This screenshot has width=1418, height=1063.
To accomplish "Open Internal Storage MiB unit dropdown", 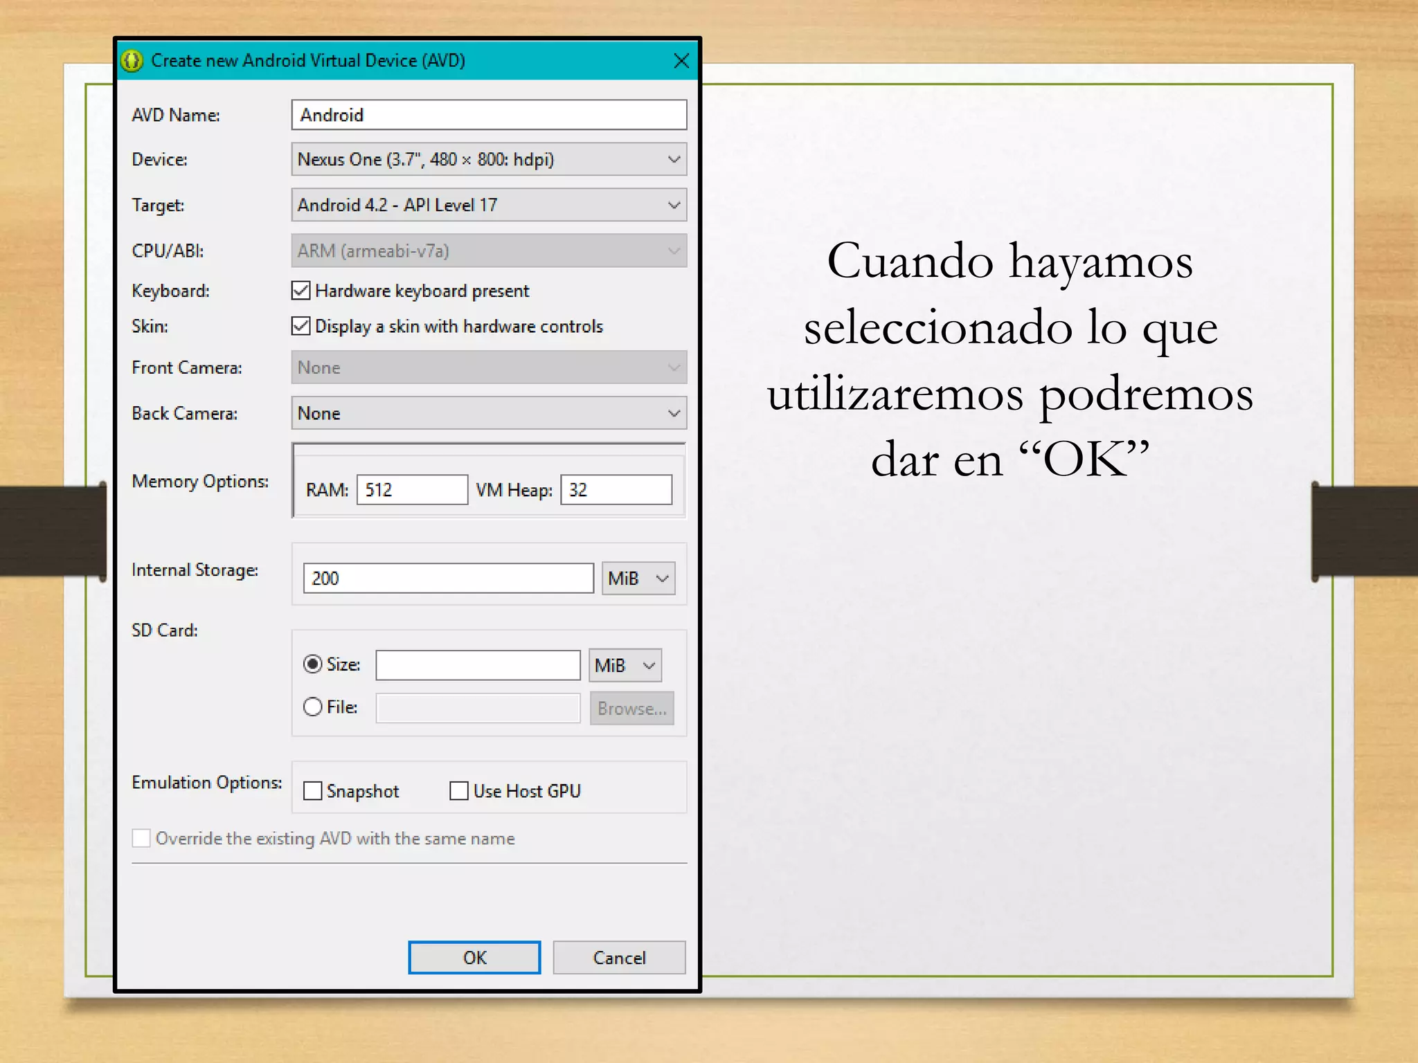I will 638,579.
